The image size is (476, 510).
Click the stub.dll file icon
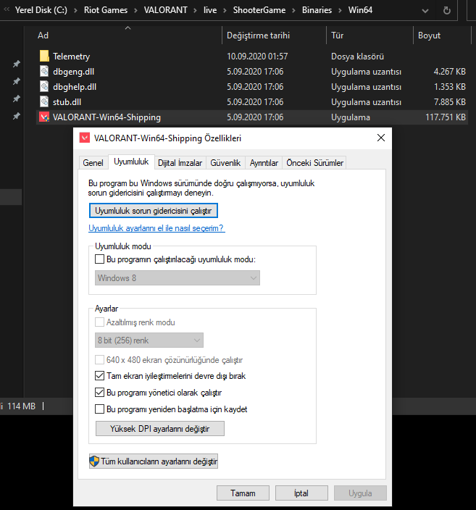click(44, 102)
